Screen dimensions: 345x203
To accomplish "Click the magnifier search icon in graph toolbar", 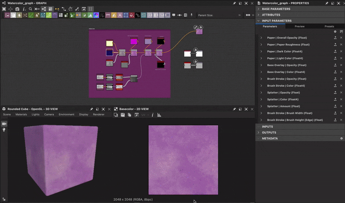I will pos(31,9).
